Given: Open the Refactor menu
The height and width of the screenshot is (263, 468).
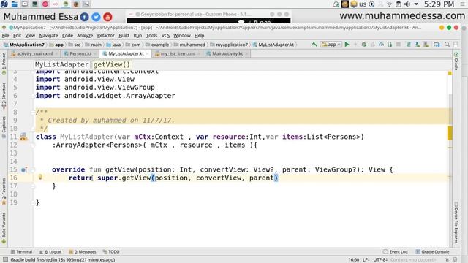Looking at the screenshot, I should point(105,36).
